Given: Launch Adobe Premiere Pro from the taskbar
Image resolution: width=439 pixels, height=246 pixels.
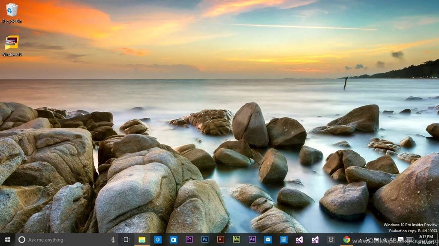Looking at the screenshot, I should click(188, 240).
